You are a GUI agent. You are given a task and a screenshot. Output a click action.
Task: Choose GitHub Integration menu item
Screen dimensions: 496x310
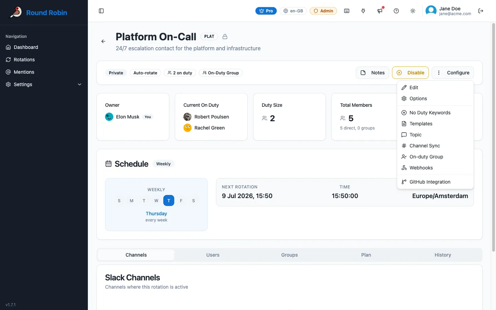(435, 182)
